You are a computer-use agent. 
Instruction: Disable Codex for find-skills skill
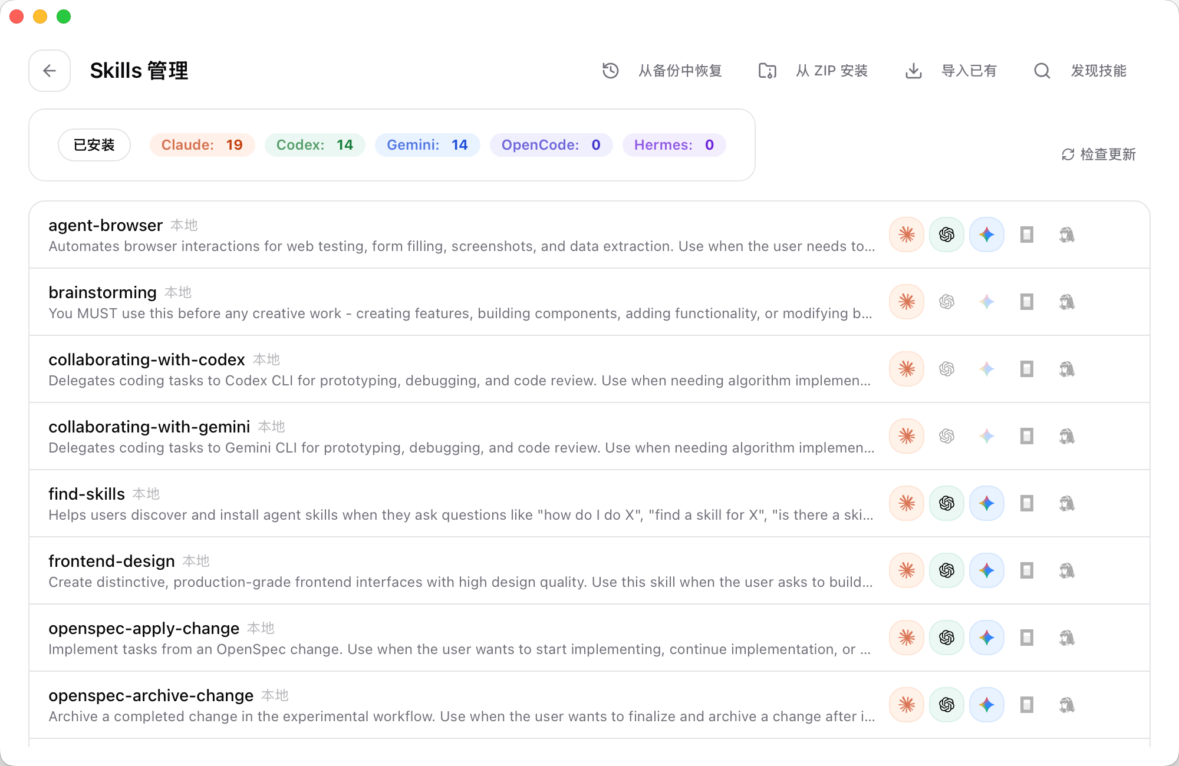(947, 503)
